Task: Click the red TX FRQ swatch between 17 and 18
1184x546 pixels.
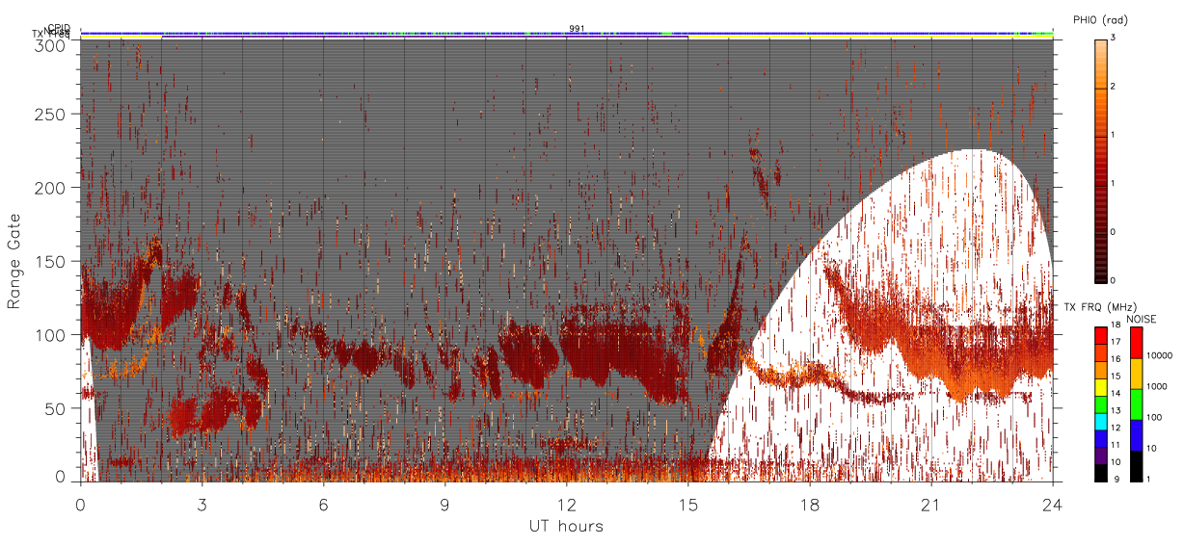Action: tap(1101, 336)
